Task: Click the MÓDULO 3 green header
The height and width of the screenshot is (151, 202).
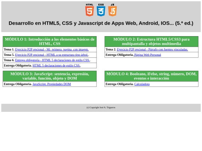Action: pyautogui.click(x=50, y=76)
